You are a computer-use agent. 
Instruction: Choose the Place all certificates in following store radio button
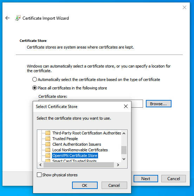34,88
